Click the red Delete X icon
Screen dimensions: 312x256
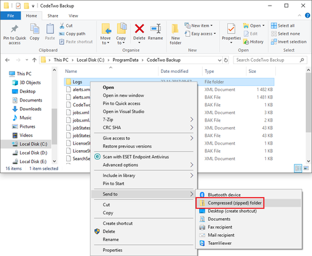(139, 29)
